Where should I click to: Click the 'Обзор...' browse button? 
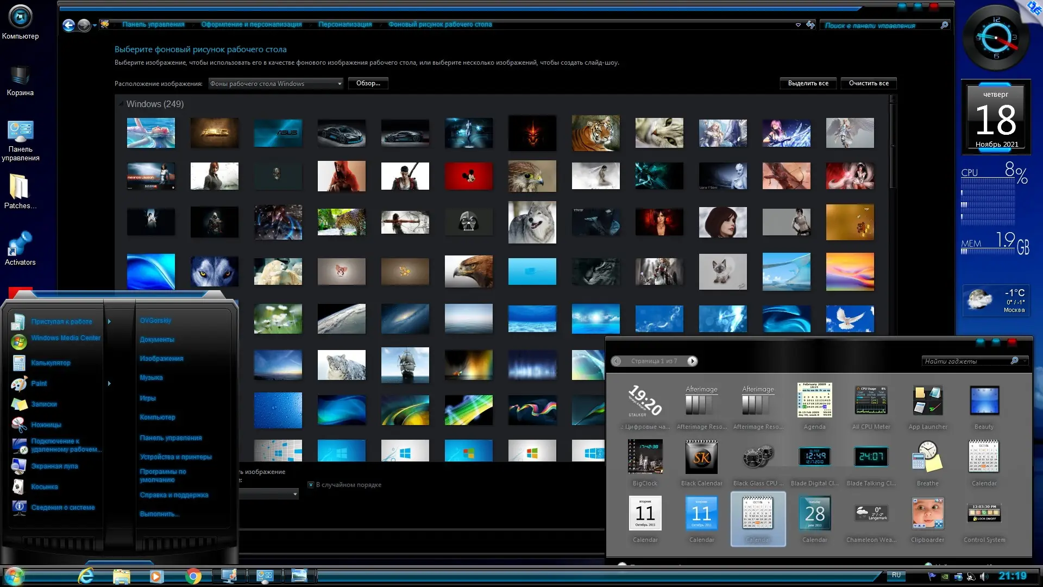click(368, 83)
